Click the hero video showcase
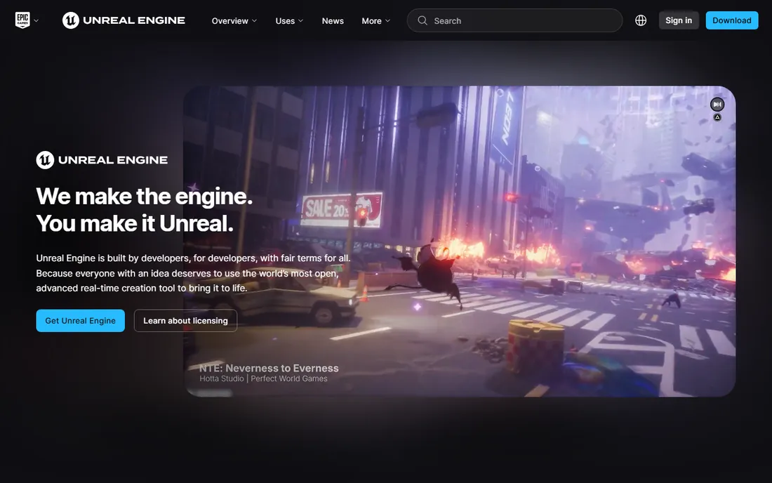The height and width of the screenshot is (483, 772). click(460, 241)
